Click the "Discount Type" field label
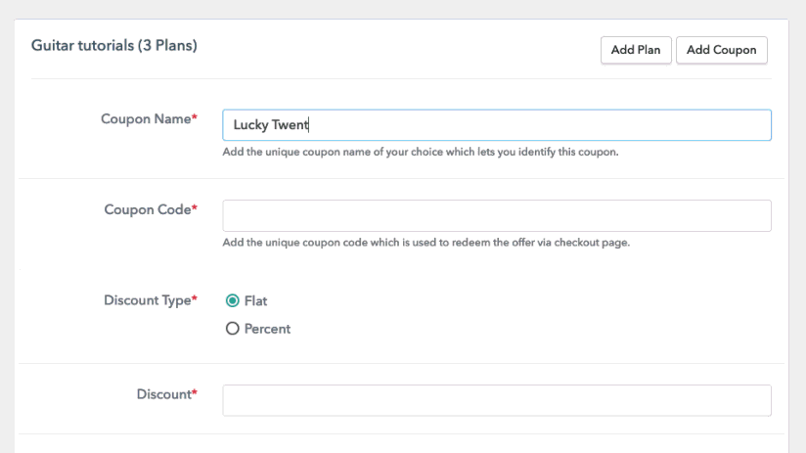Image resolution: width=806 pixels, height=453 pixels. 148,300
